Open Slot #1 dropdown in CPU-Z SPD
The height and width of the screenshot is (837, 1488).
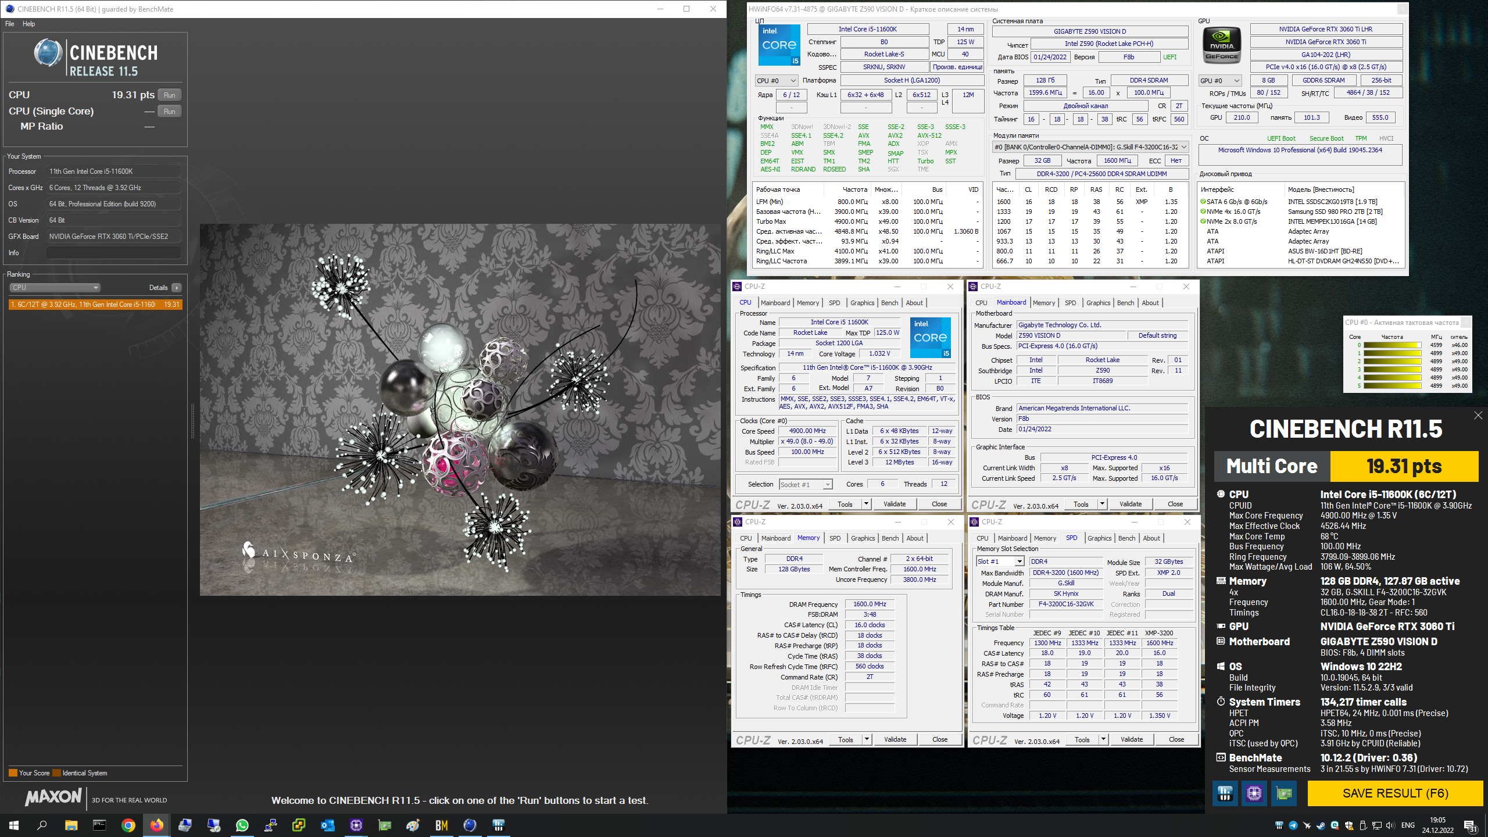click(1000, 561)
